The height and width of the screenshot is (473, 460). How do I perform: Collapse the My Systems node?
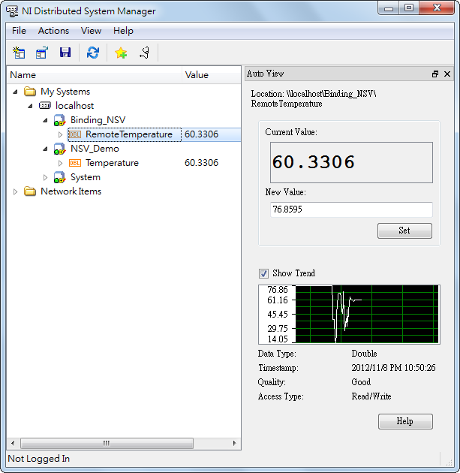[x=15, y=92]
